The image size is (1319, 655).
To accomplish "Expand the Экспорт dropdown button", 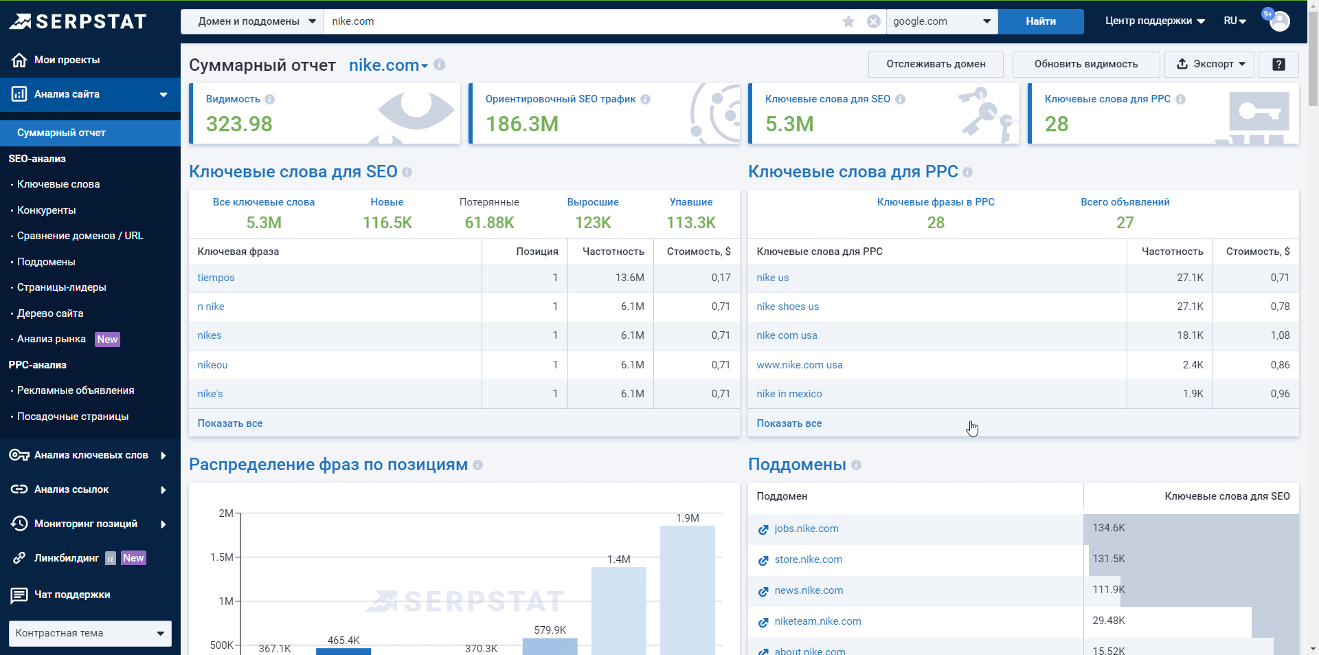I will click(1209, 64).
